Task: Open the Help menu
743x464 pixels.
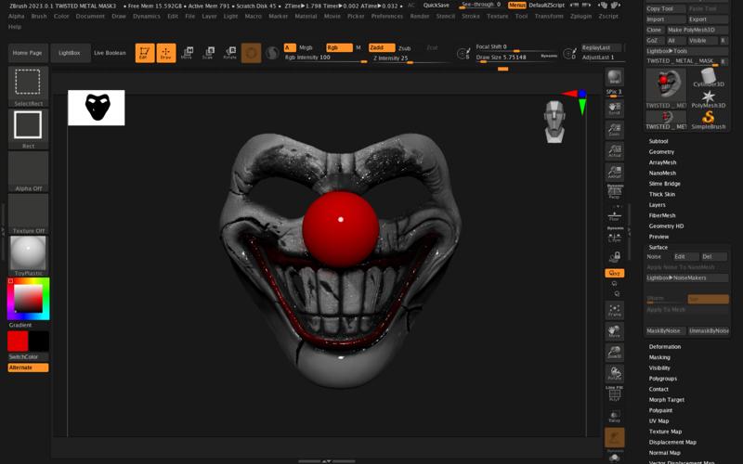Action: click(15, 27)
